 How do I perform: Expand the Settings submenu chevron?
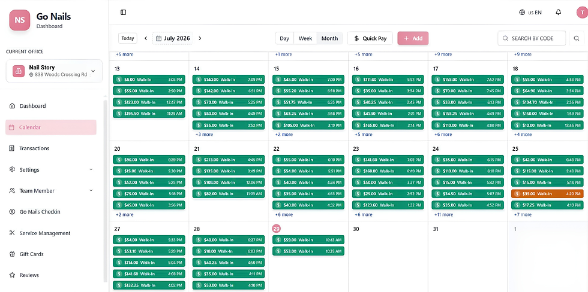click(91, 170)
